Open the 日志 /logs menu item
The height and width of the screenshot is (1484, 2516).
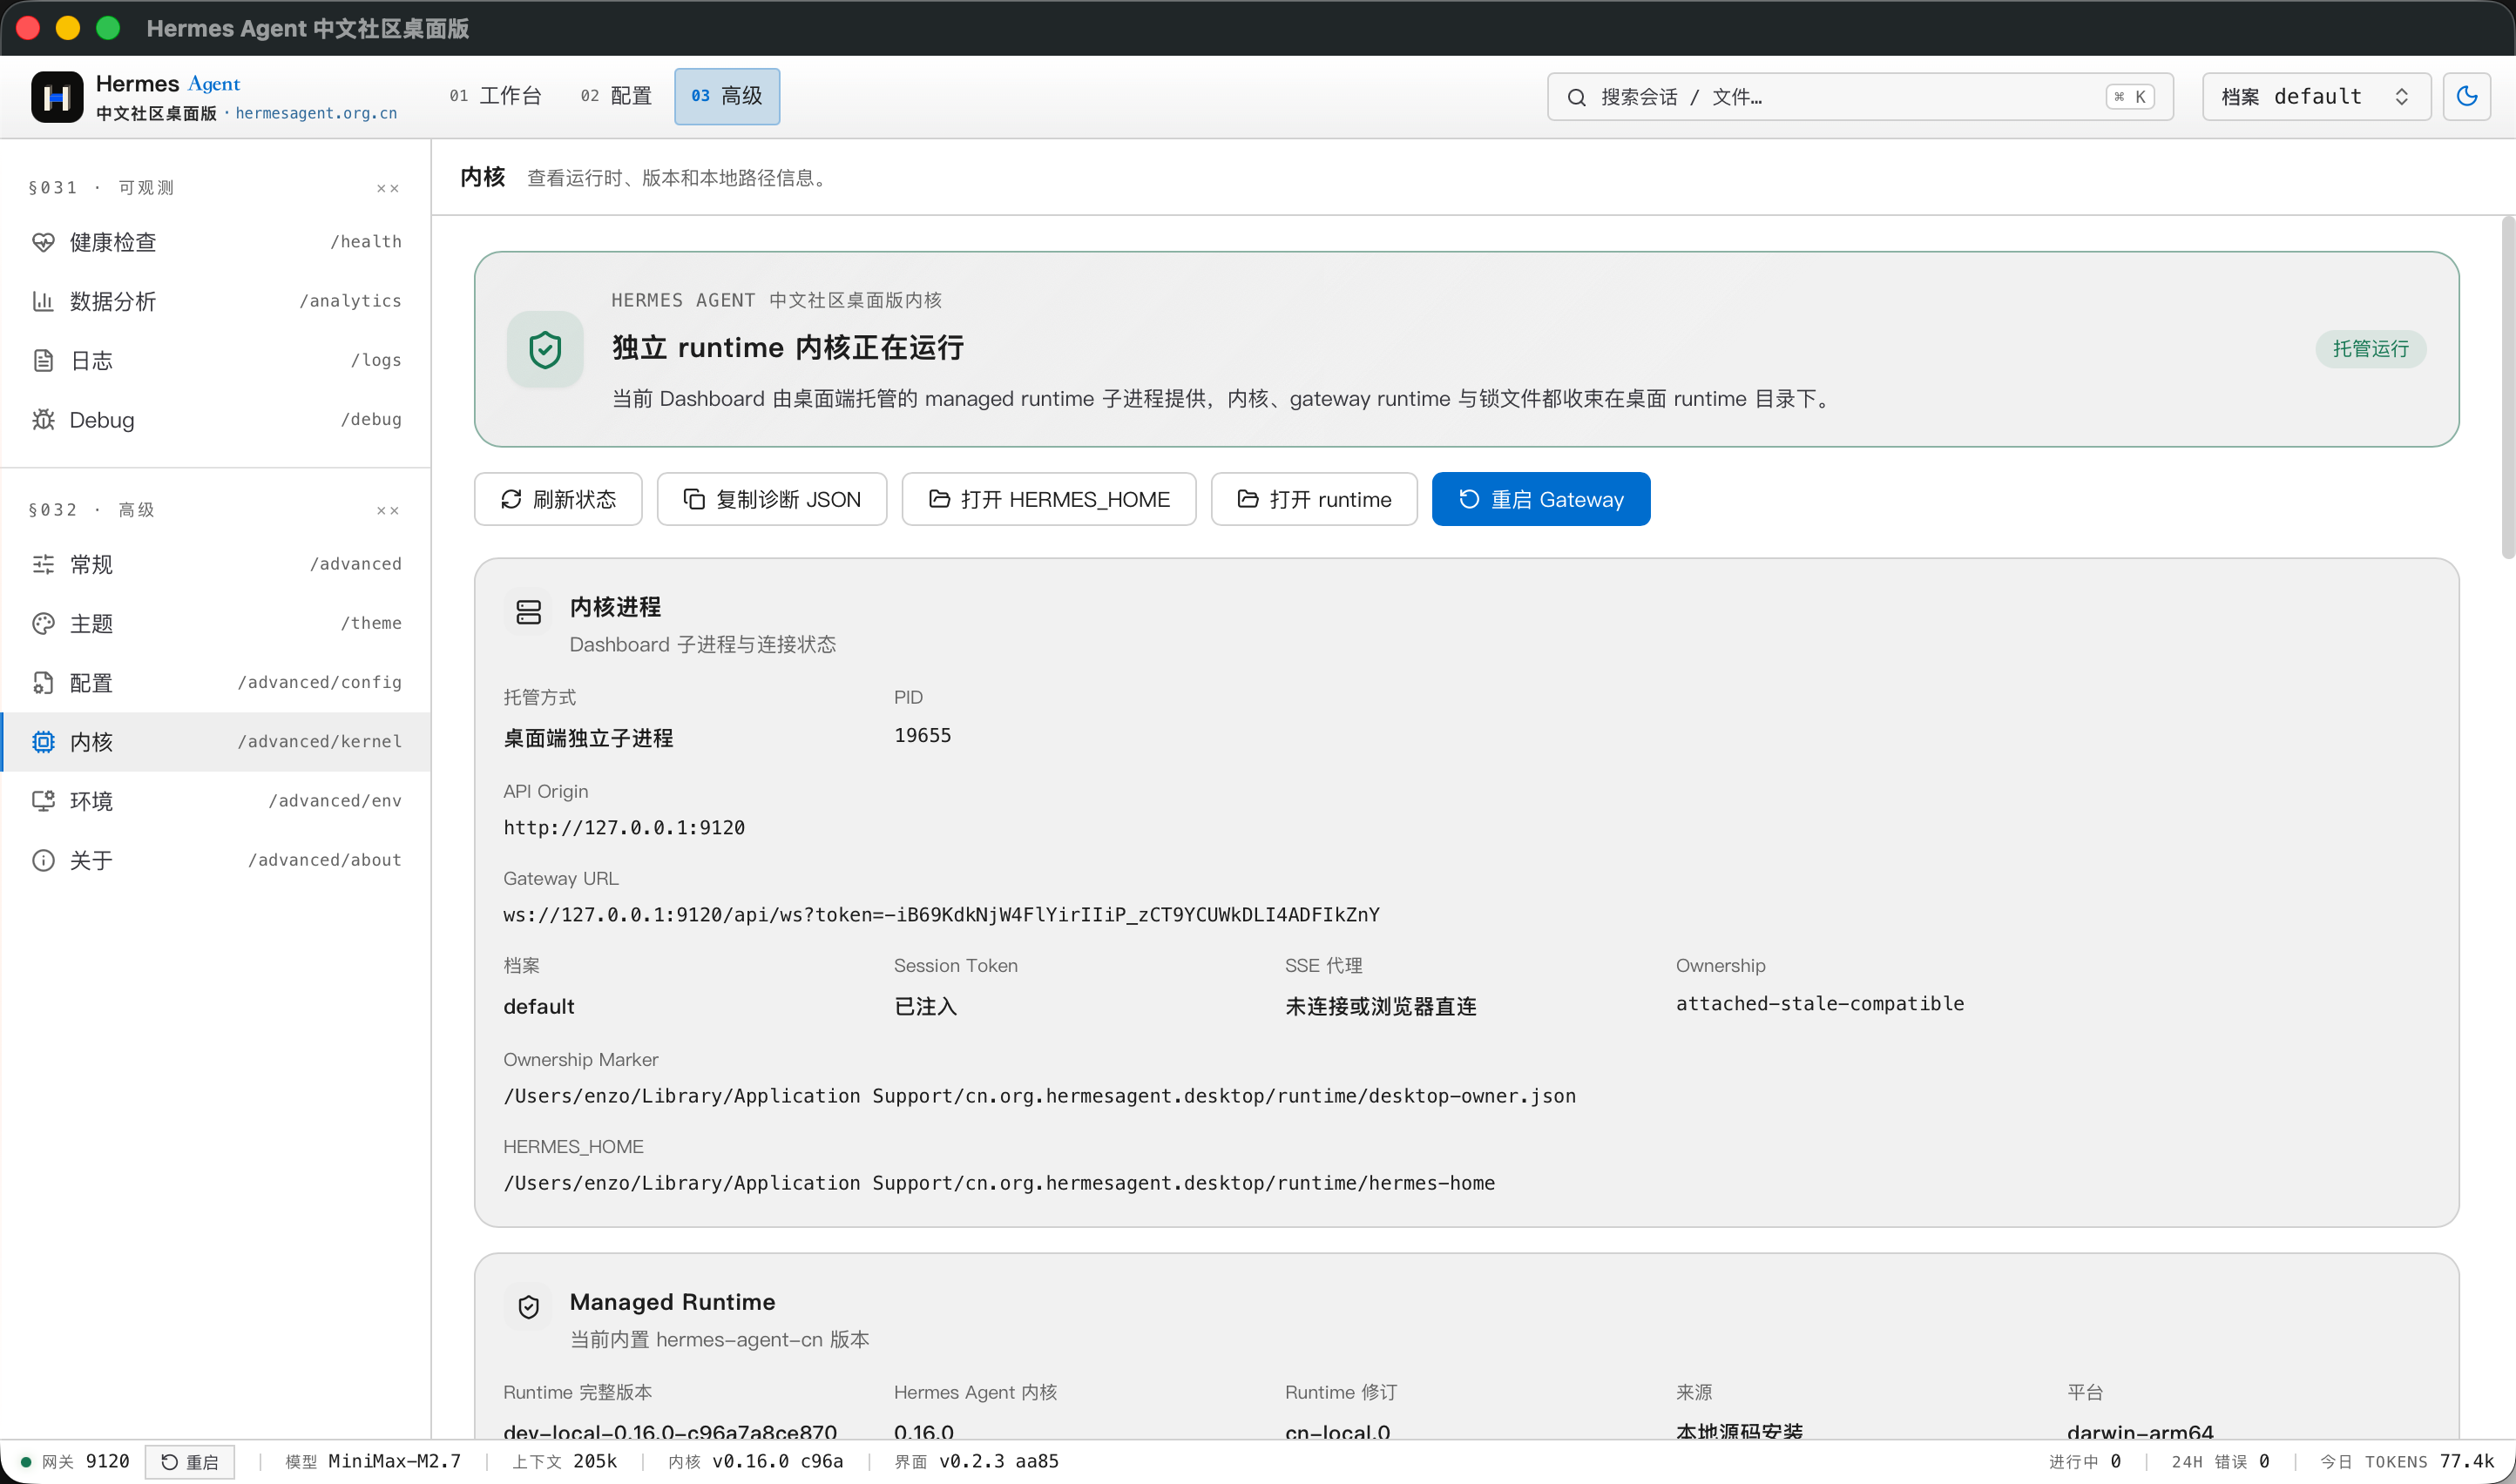(x=216, y=360)
